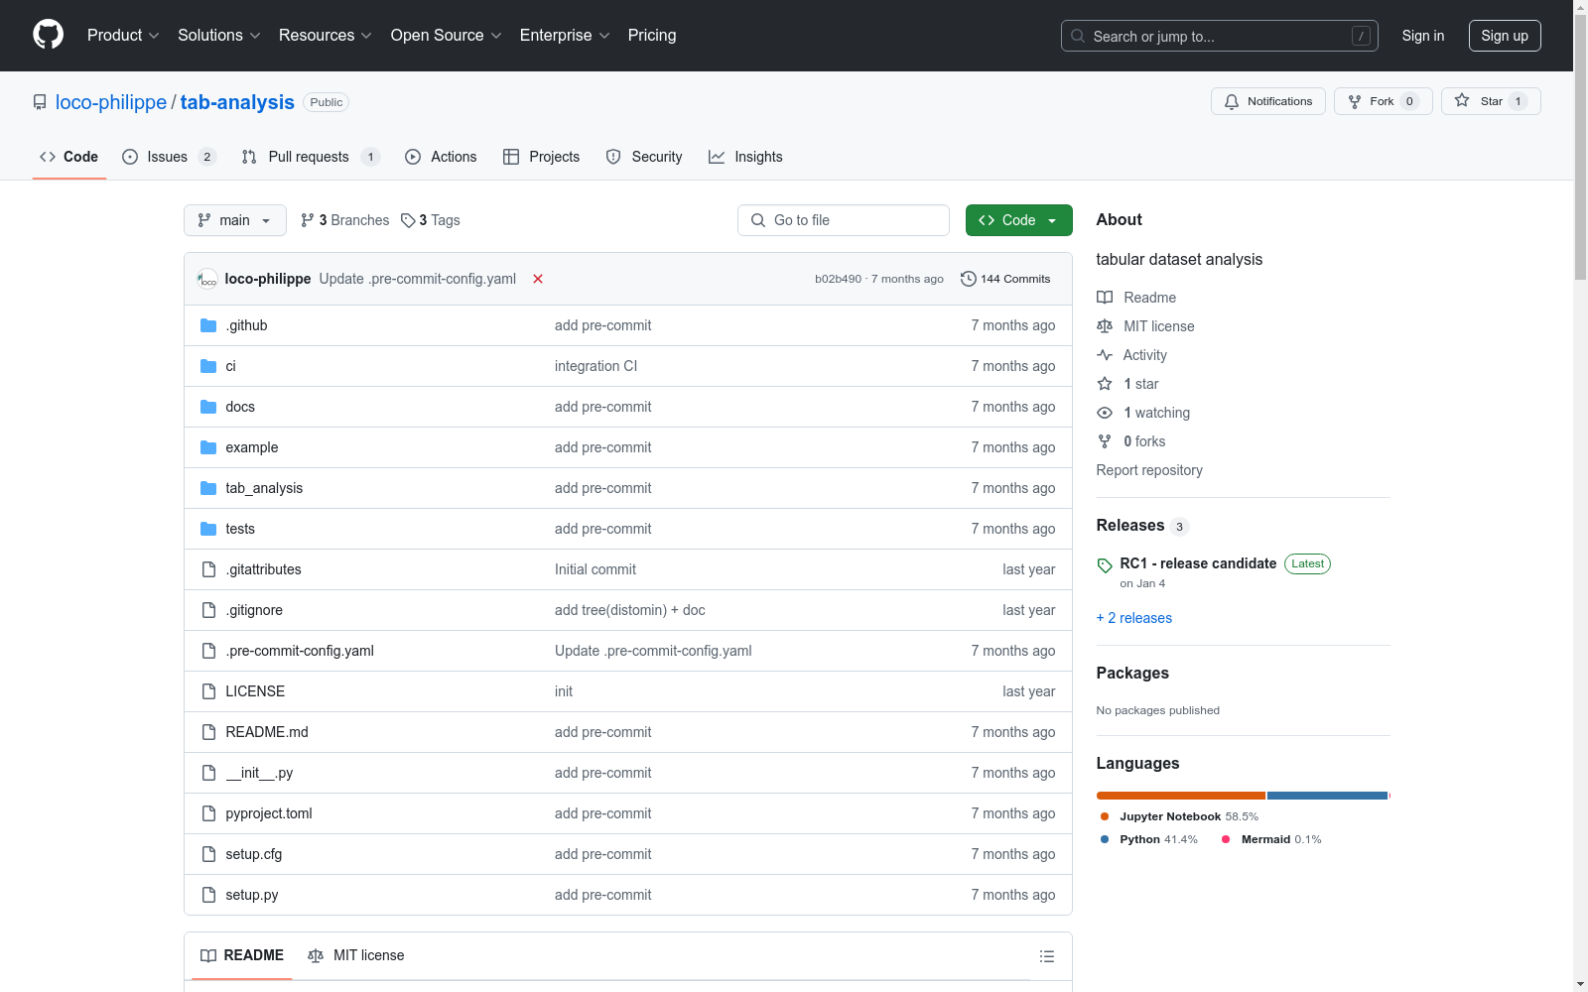Click the Readme book icon
The width and height of the screenshot is (1588, 992).
point(1105,298)
